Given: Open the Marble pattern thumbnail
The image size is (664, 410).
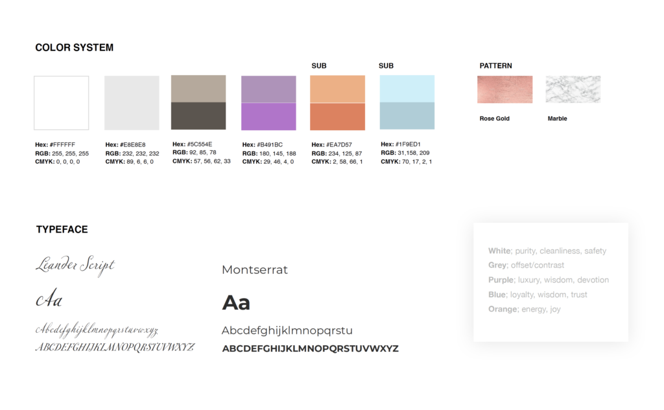Looking at the screenshot, I should click(573, 89).
